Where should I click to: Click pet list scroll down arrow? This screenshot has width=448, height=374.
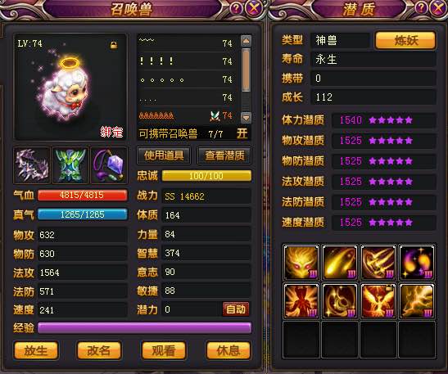[246, 117]
